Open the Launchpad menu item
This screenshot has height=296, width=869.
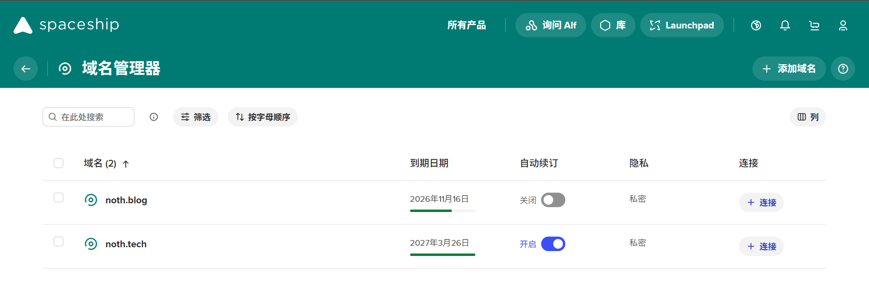pyautogui.click(x=681, y=25)
